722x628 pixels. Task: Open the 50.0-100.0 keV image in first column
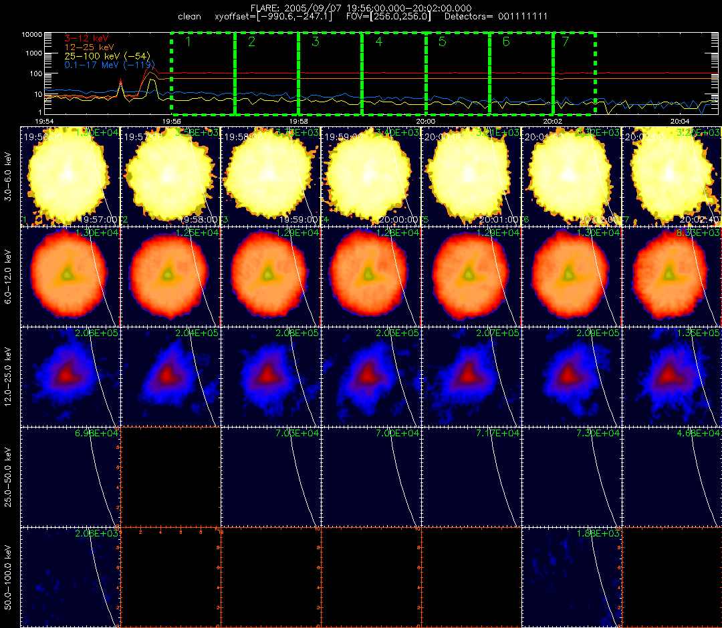tap(70, 577)
